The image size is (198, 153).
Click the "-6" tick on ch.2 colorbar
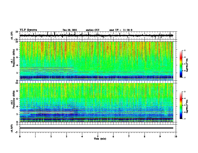pos(184,112)
